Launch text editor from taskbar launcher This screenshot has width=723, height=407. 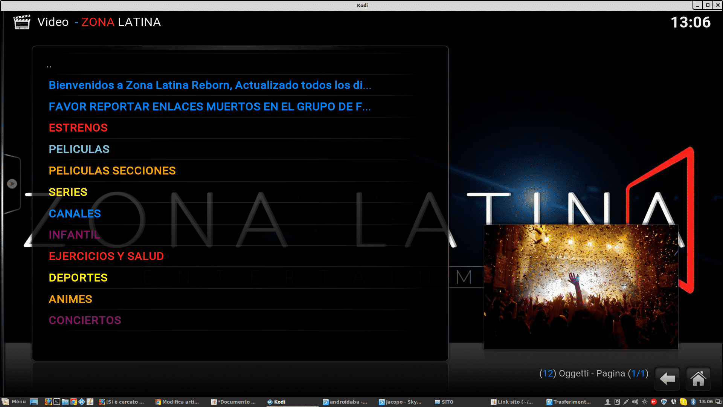(90, 402)
